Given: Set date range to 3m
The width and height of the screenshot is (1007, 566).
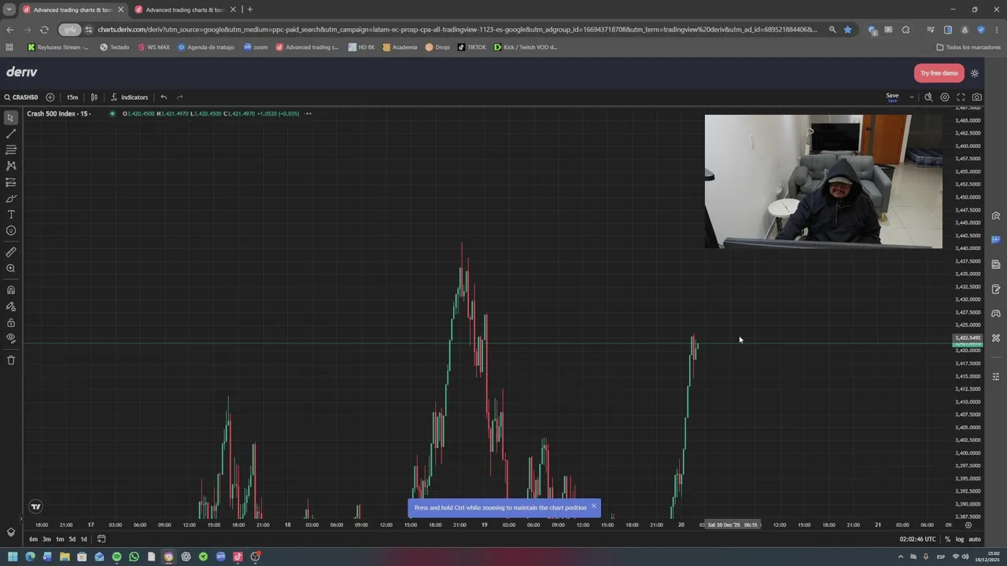Looking at the screenshot, I should 46,539.
